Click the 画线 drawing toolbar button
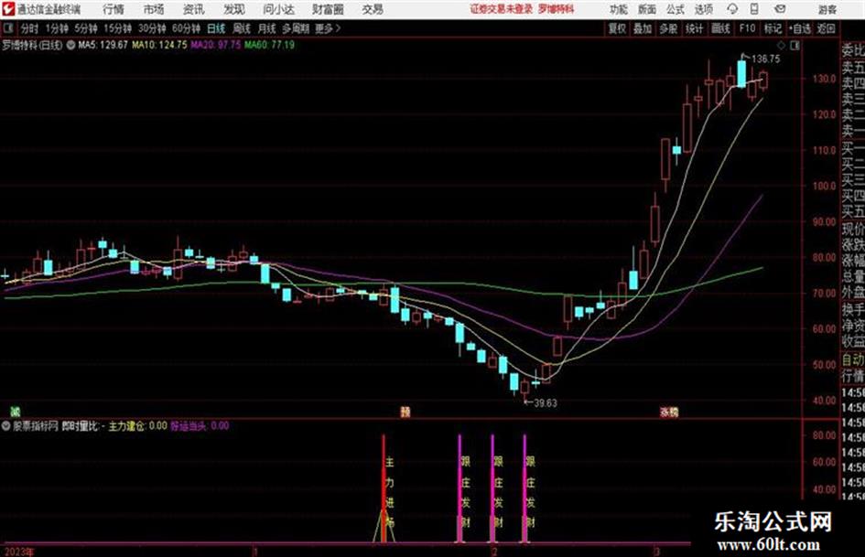The image size is (865, 557). pos(720,28)
